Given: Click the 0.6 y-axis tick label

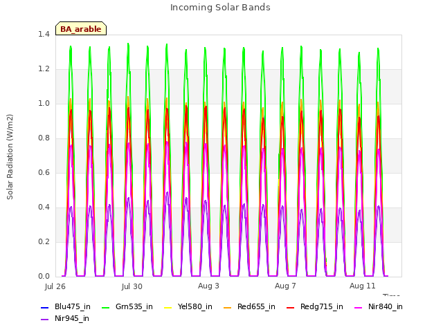Looking at the screenshot, I should pyautogui.click(x=44, y=172).
